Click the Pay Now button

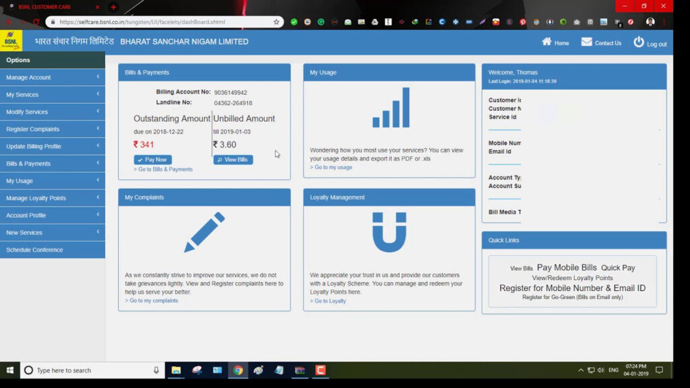click(153, 160)
